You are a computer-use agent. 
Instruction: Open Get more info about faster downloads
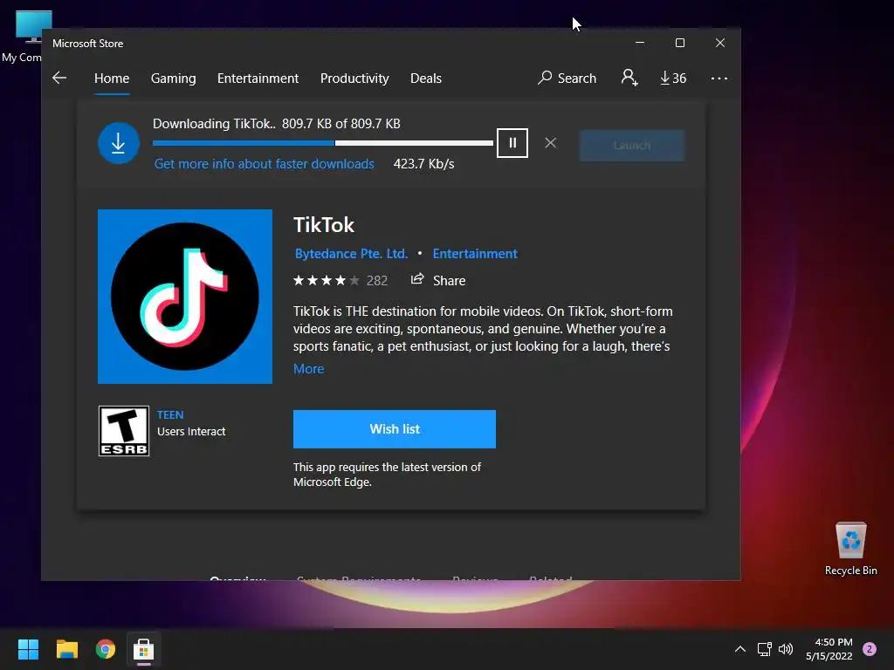pos(264,164)
